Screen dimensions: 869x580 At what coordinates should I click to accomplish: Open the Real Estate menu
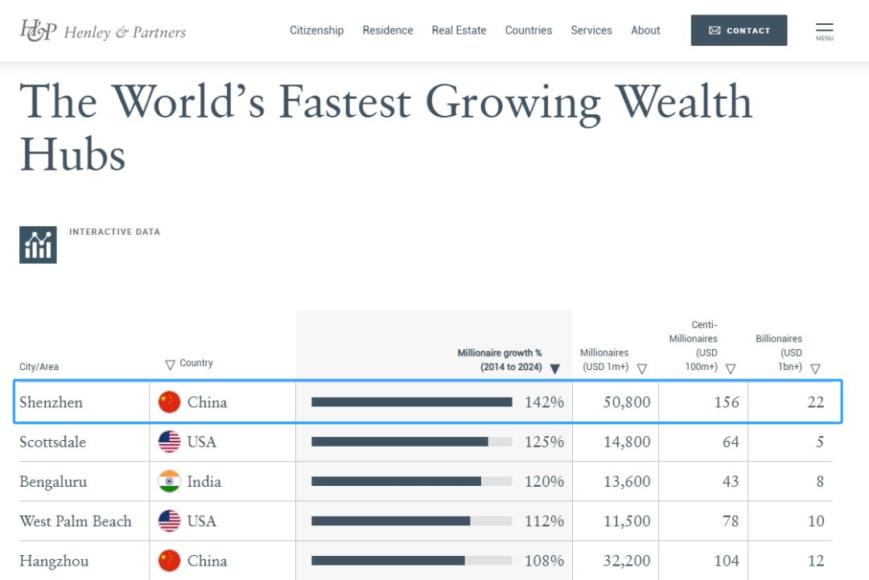tap(459, 31)
